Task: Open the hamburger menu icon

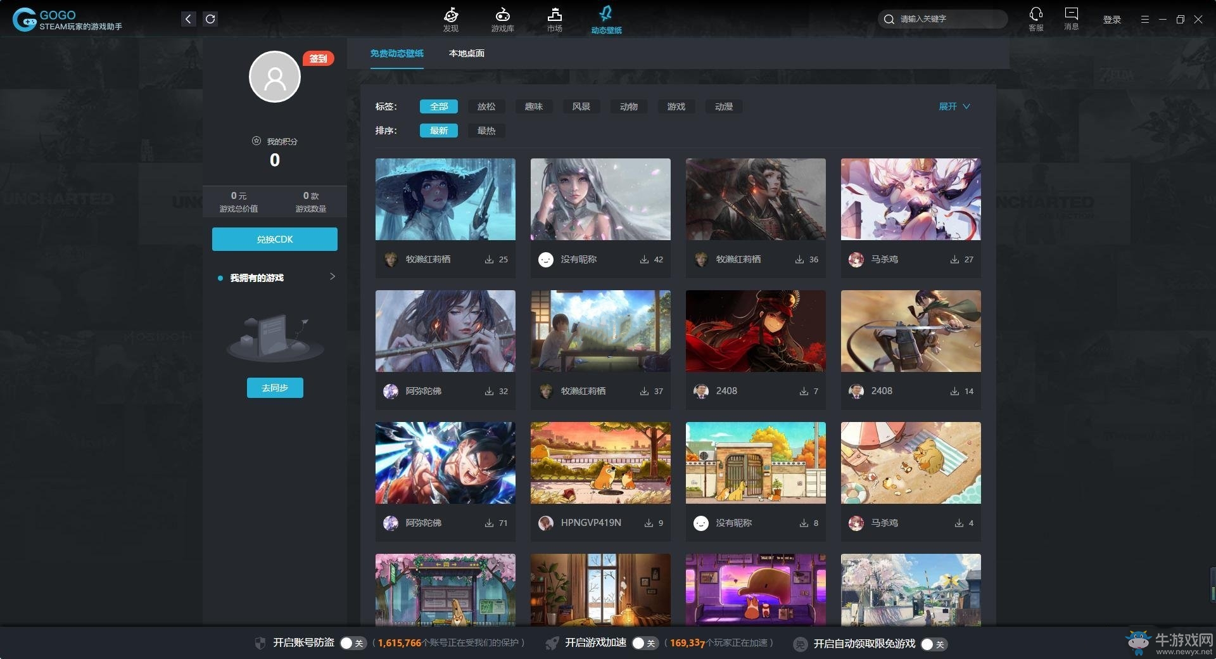Action: 1144,20
